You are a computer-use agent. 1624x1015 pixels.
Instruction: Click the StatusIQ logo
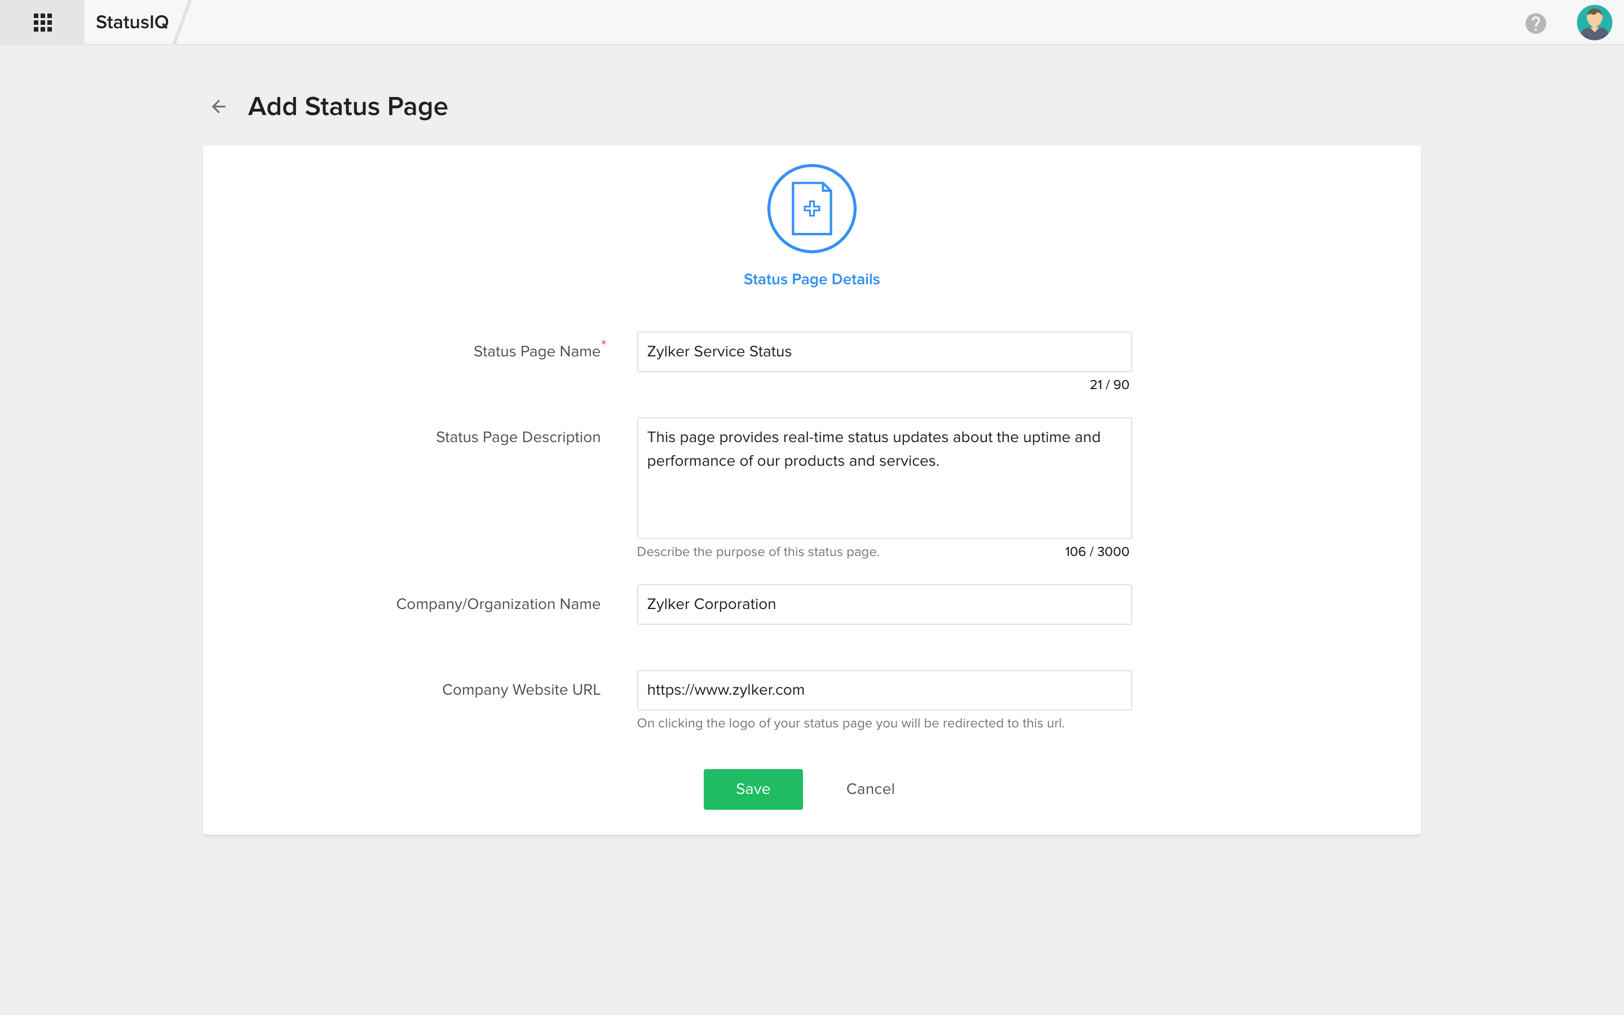[131, 21]
